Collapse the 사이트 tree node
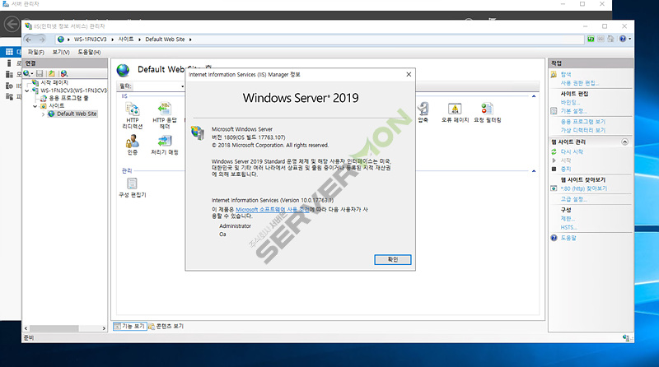 click(35, 106)
